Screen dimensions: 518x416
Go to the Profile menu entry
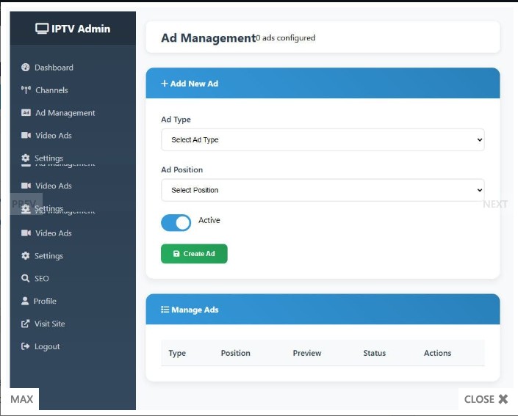[x=45, y=302]
